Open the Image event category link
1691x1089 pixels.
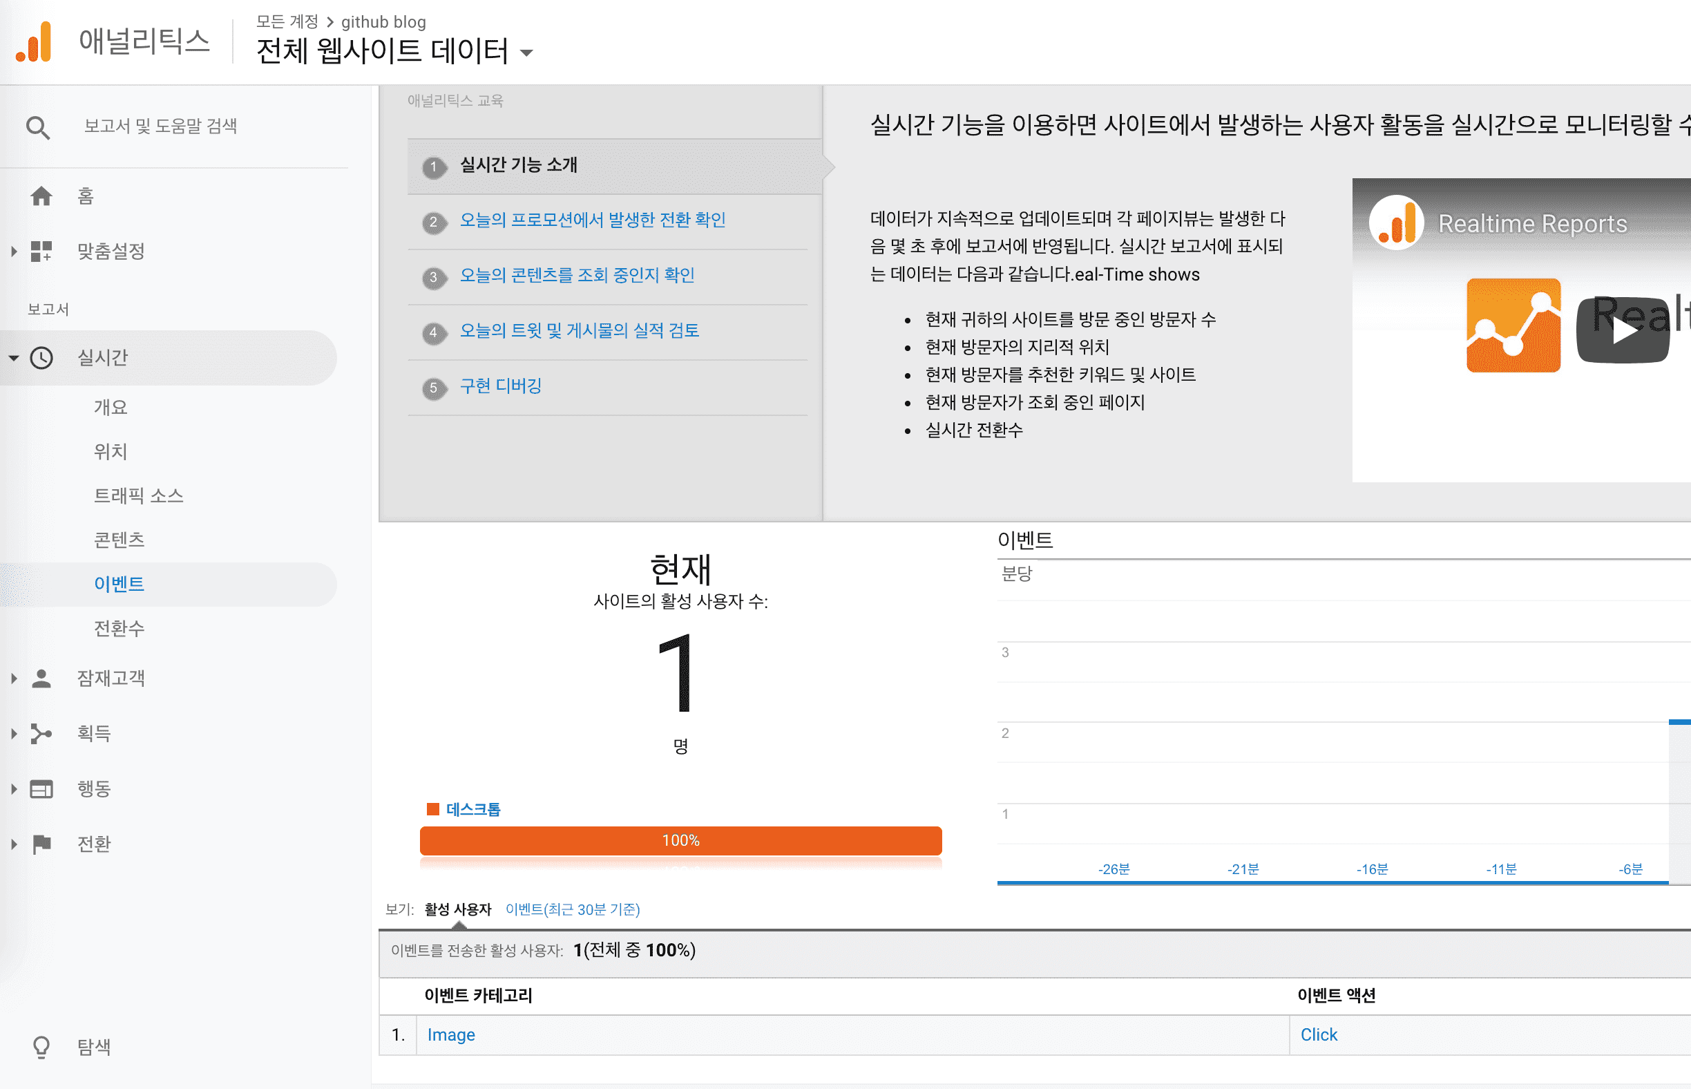pyautogui.click(x=451, y=1034)
